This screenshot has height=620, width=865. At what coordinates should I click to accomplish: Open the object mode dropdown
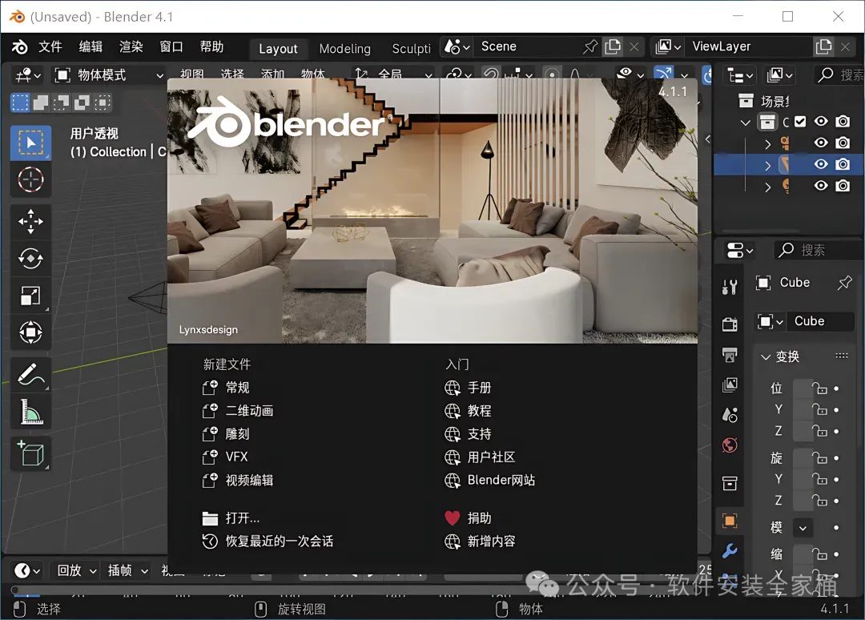coord(109,75)
